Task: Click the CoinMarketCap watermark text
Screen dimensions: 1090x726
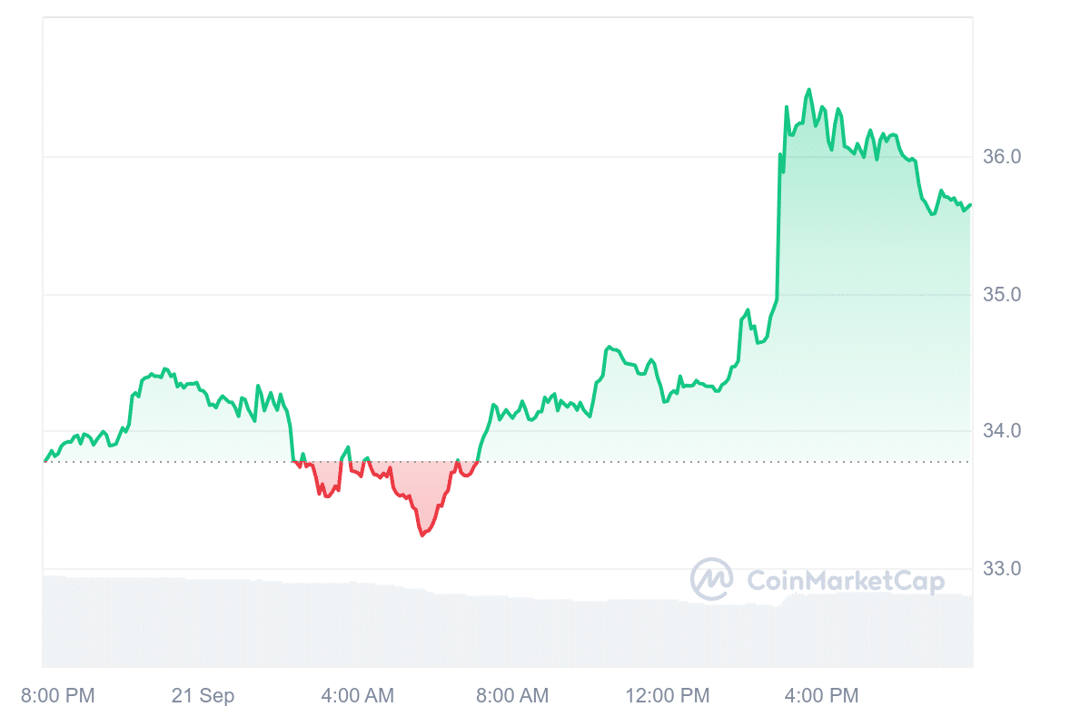Action: (845, 580)
